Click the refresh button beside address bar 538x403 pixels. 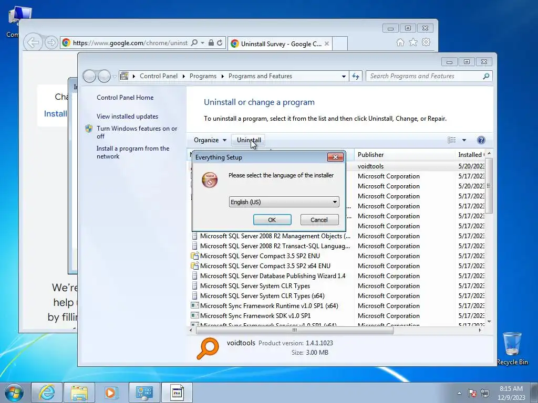coord(356,76)
